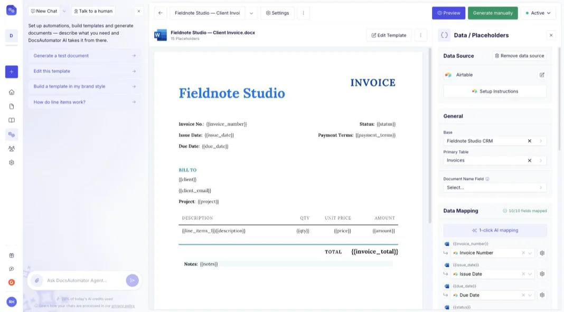The width and height of the screenshot is (564, 312).
Task: Open the Base Fieldnote Studio CRM selector
Action: [495, 141]
